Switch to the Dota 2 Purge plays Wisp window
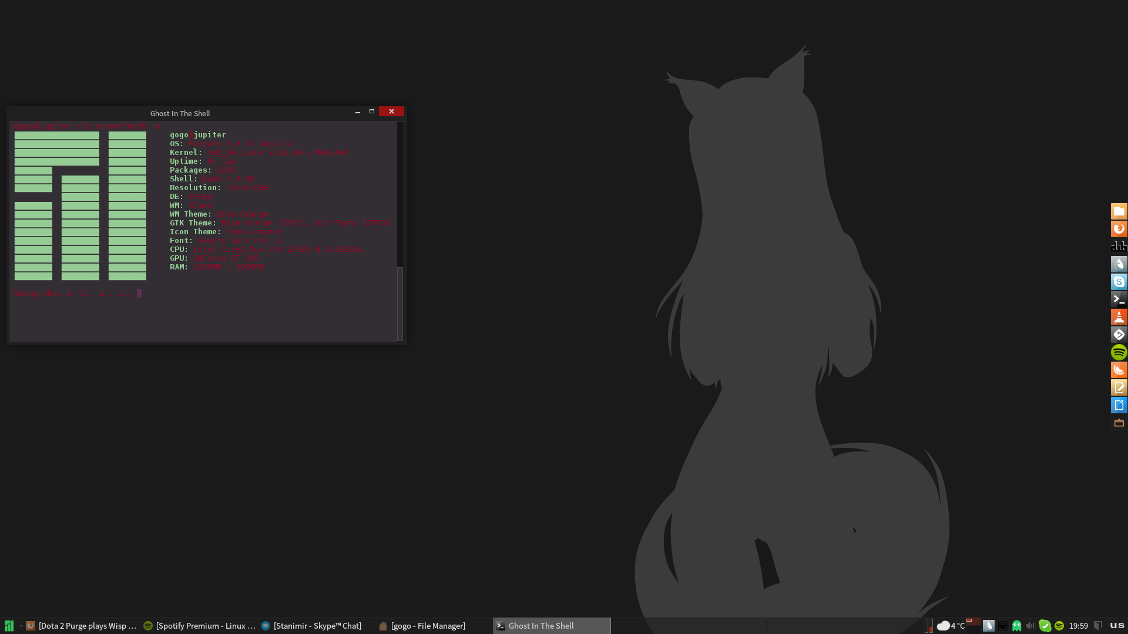This screenshot has width=1128, height=634. (81, 626)
